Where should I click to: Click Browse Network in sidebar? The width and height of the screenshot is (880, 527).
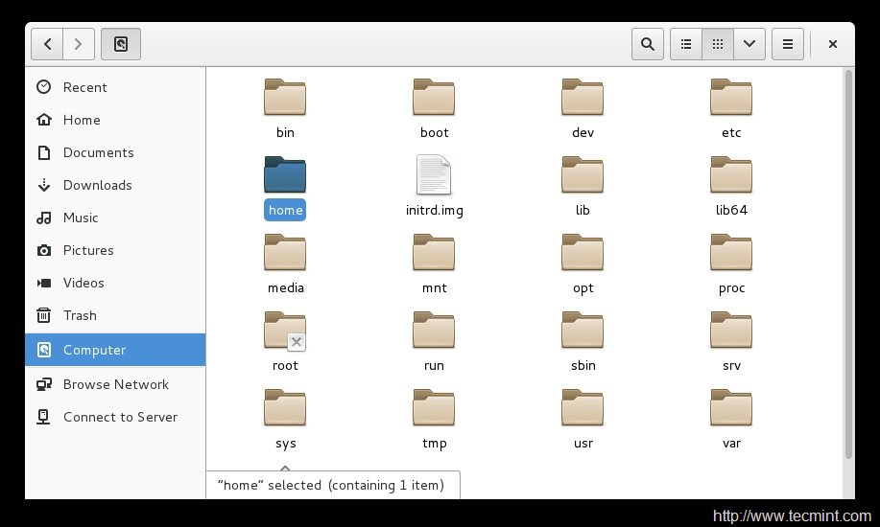pyautogui.click(x=115, y=384)
